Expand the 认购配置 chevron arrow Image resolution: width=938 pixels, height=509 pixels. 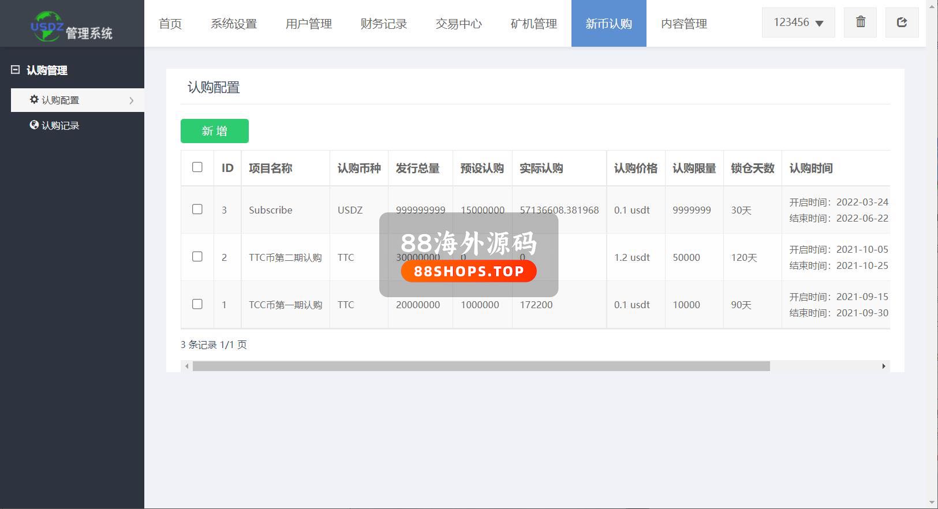click(132, 100)
